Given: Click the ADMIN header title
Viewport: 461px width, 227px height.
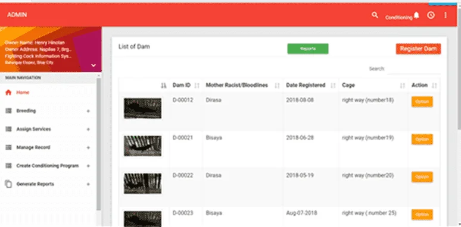Looking at the screenshot, I should pos(17,15).
